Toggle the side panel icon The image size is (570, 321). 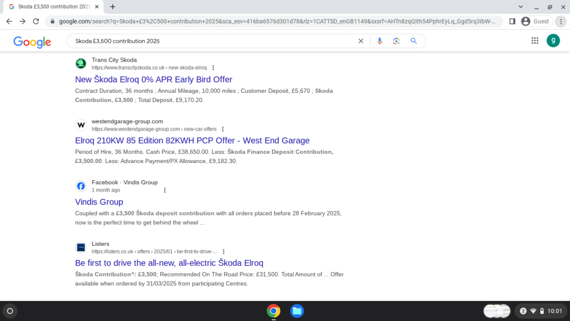pyautogui.click(x=512, y=22)
